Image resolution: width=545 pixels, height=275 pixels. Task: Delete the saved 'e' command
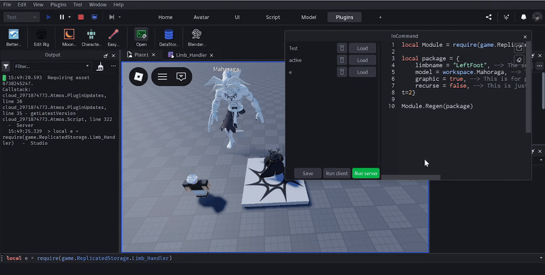coord(342,72)
